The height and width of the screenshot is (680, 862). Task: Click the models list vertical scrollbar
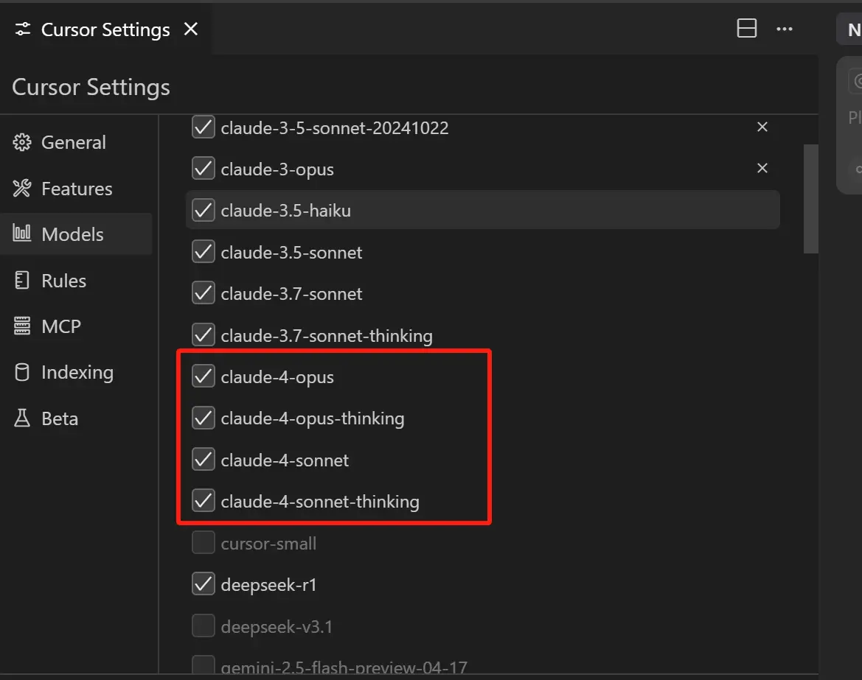811,199
